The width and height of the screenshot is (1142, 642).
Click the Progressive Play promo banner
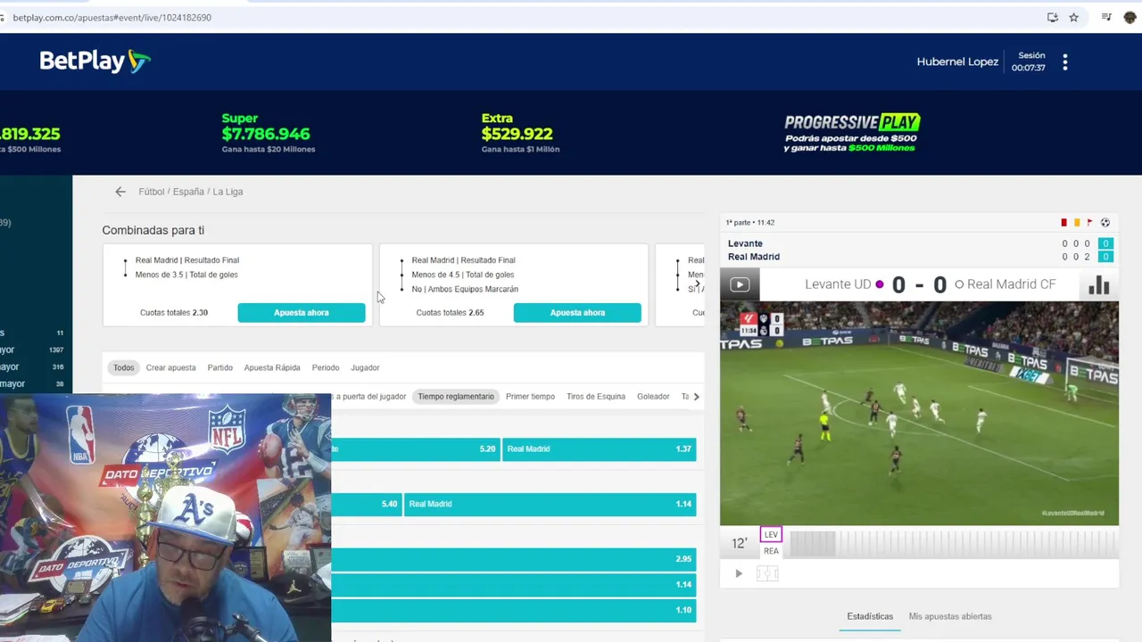pos(852,133)
